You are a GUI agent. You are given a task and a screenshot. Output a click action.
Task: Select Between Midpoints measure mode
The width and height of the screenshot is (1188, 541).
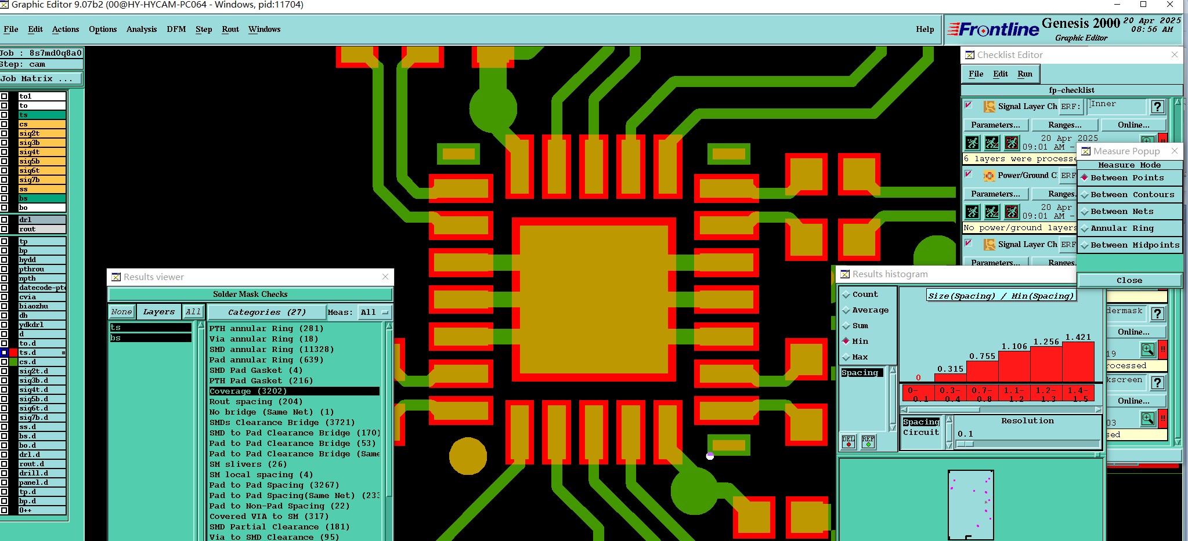1129,245
